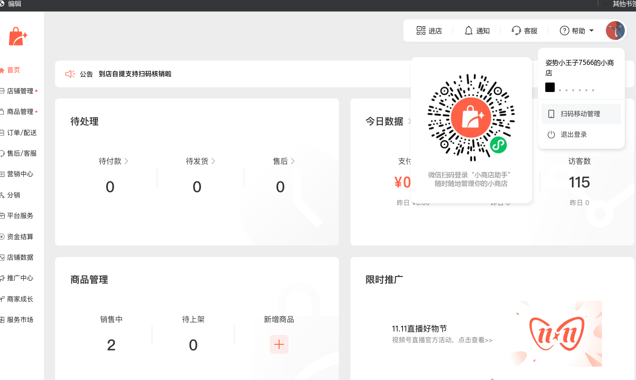Open 推广中心 in the sidebar
This screenshot has width=636, height=380.
coord(20,278)
